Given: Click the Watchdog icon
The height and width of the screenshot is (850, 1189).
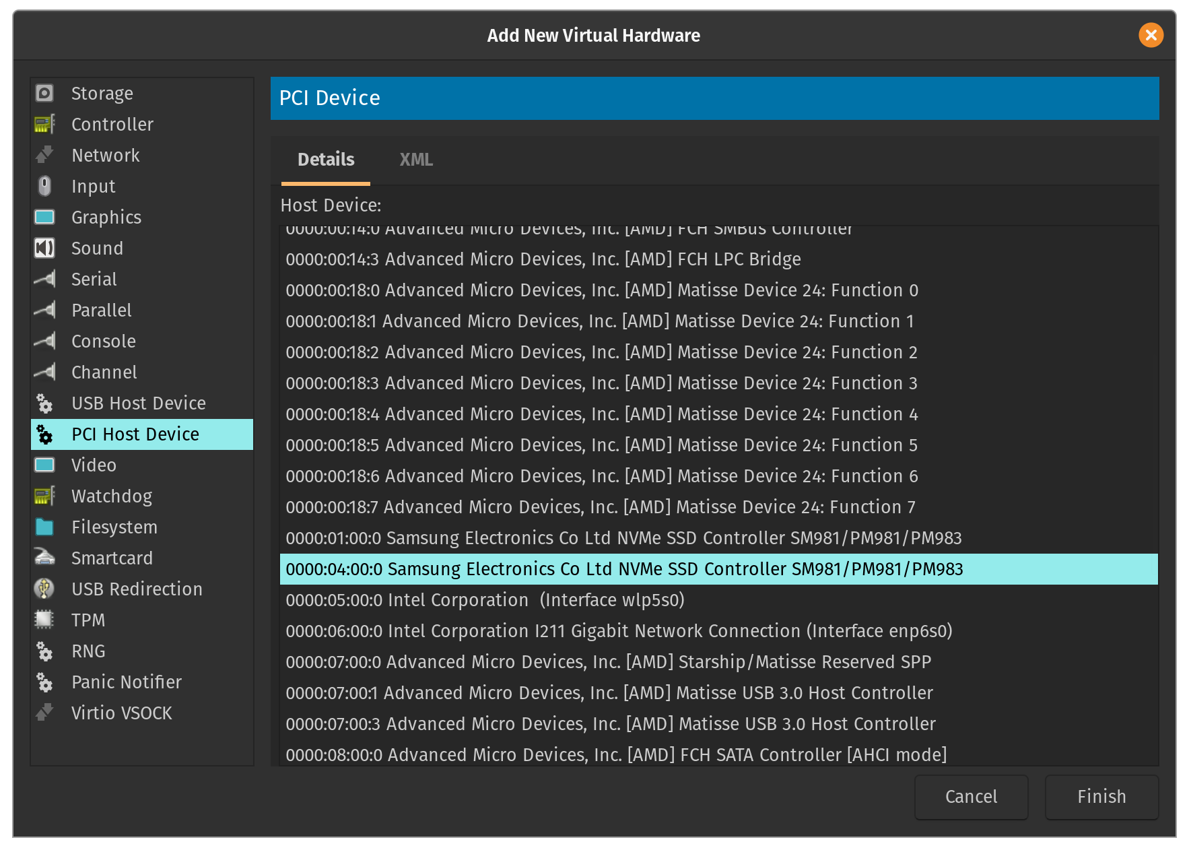Looking at the screenshot, I should (44, 496).
